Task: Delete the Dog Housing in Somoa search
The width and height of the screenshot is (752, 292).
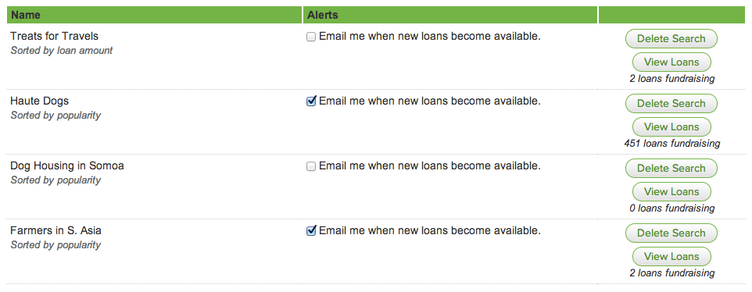Action: 671,169
